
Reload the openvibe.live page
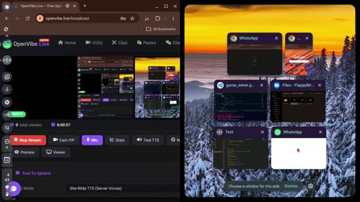pos(28,19)
